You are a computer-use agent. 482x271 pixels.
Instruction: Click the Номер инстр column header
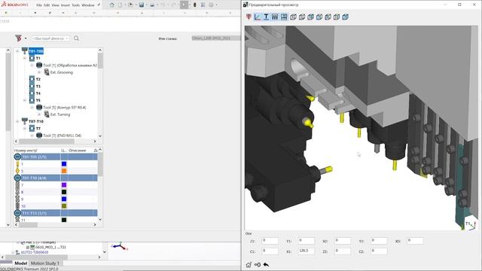(x=26, y=151)
